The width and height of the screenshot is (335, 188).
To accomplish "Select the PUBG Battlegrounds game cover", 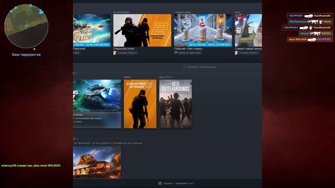I will (x=176, y=104).
